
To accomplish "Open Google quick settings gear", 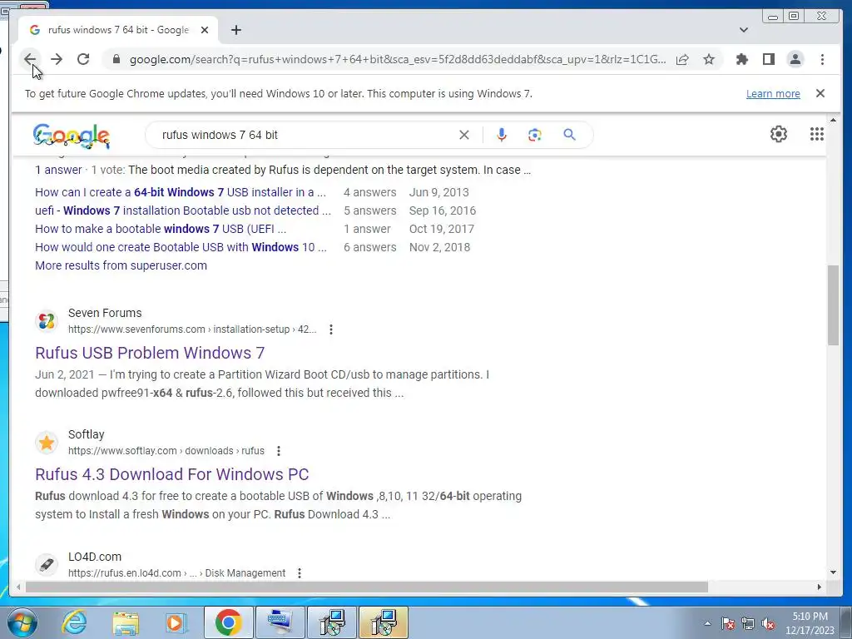I will [x=778, y=134].
